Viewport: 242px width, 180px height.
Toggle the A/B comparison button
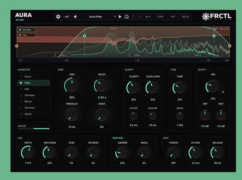(148, 17)
